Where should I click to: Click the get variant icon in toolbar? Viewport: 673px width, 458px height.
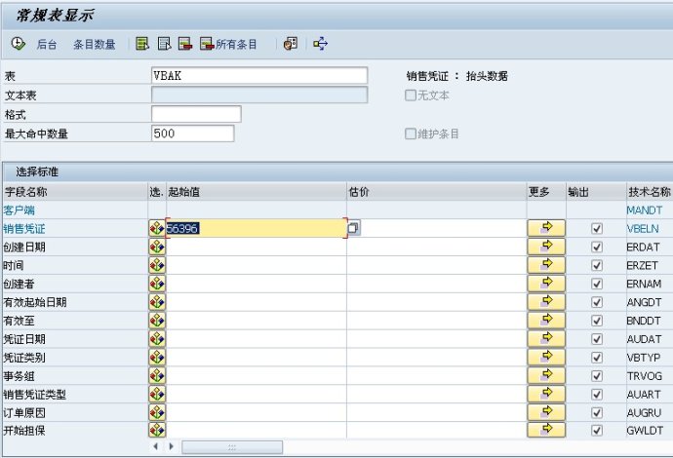coord(291,44)
